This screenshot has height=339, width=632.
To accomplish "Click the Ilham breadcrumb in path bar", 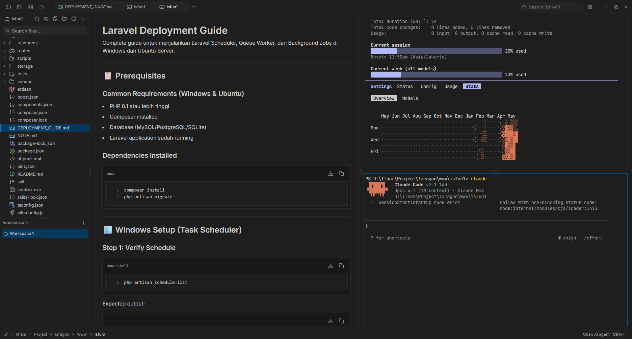I will coord(21,334).
